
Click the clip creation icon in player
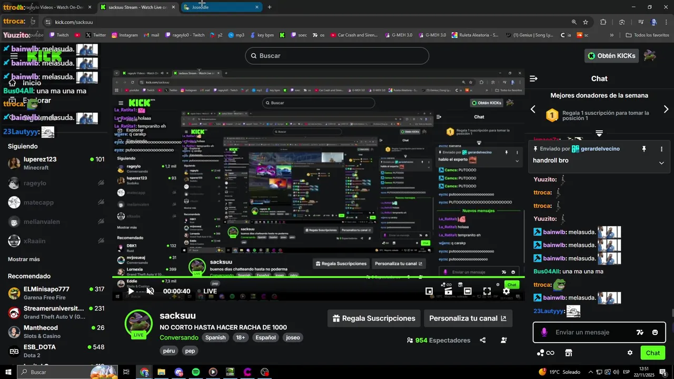coord(448,291)
